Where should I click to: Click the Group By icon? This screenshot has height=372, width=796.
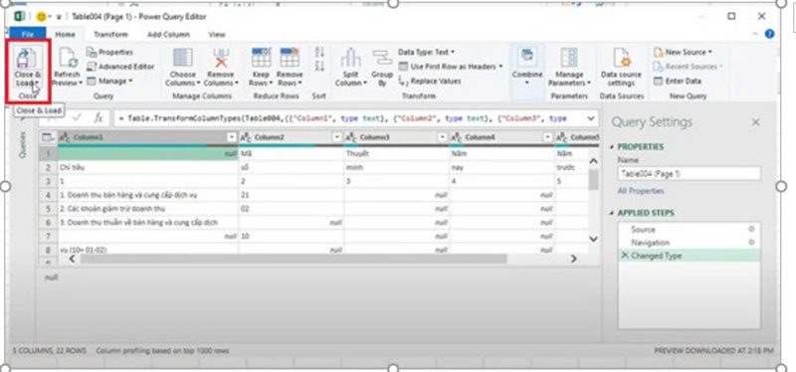tap(382, 59)
